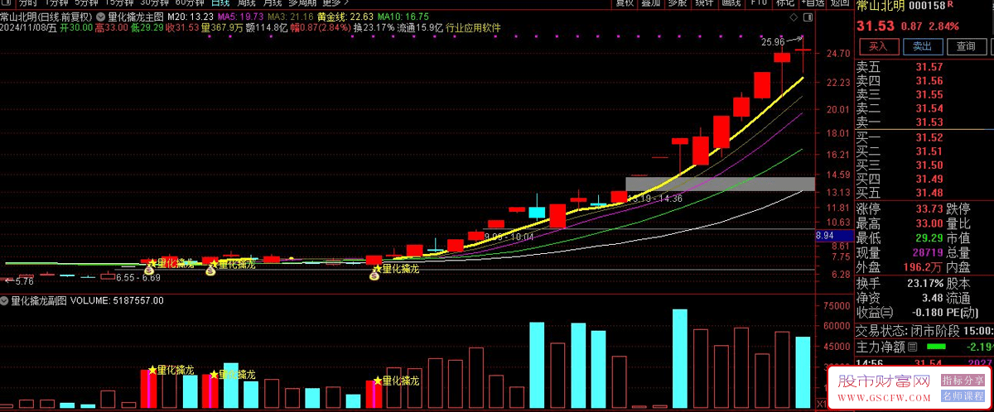Select the 月线 monthly chart tab

272,2
